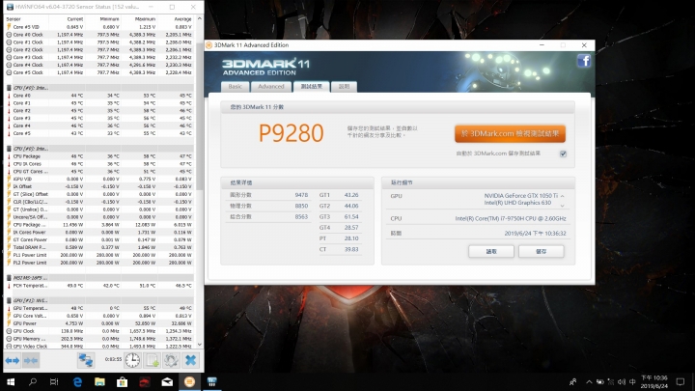Check the battery icon in the tray

pyautogui.click(x=599, y=382)
